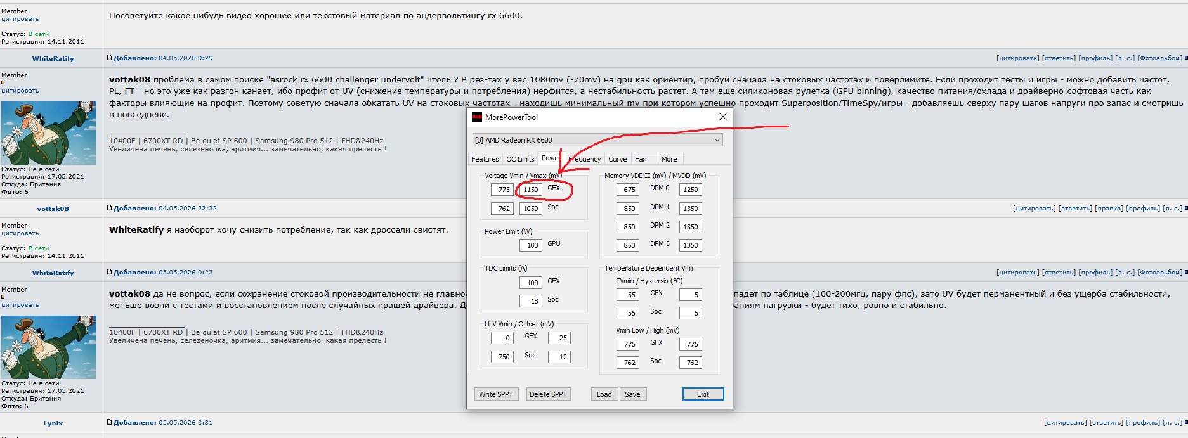
Task: Click [профиль] in the Lynix 3:31 post
Action: click(x=1143, y=423)
